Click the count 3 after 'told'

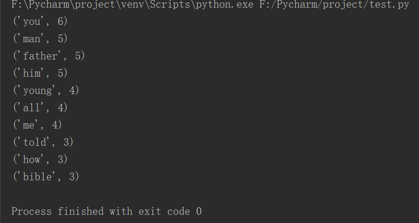point(66,142)
